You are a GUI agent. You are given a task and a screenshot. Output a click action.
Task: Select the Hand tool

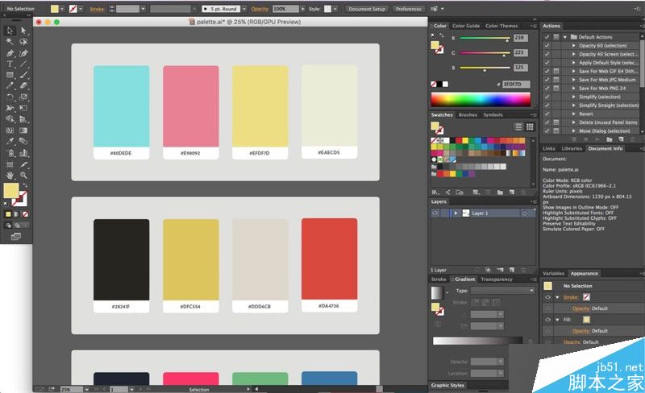[x=10, y=175]
